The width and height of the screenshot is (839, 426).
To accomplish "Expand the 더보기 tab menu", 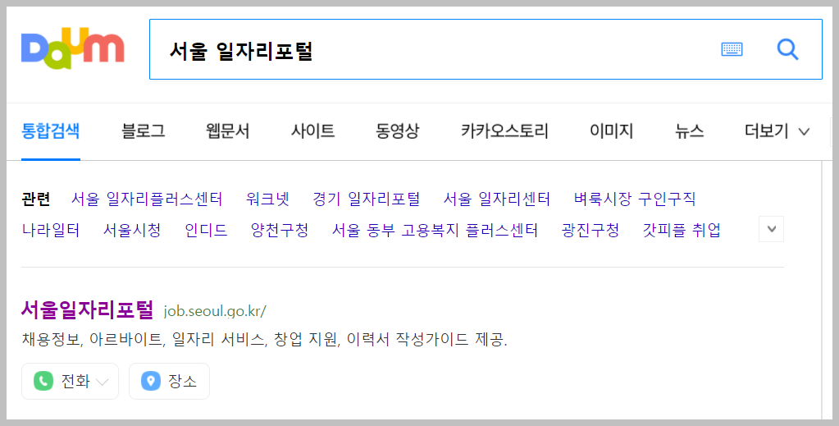I will 777,131.
